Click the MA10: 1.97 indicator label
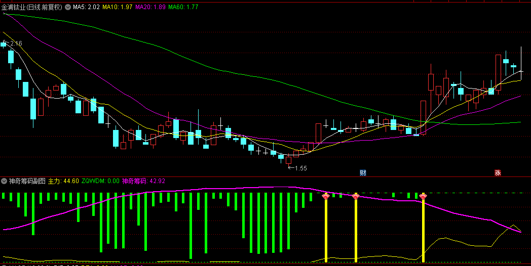Screen dimensions: 531x266 pos(118,7)
